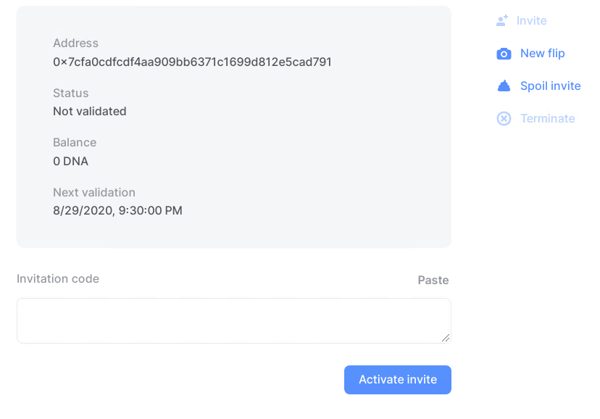Screen dimensions: 600x419
Task: Click the Invite person-plus icon
Action: point(502,21)
